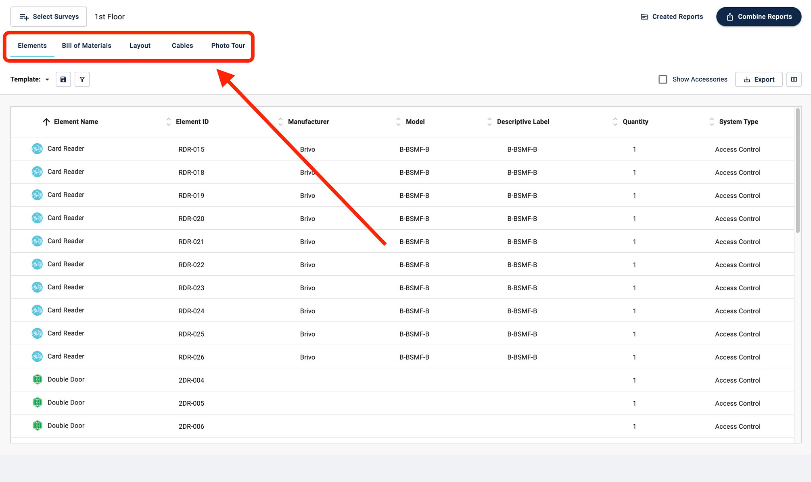
Task: Sort by Descriptive Label column arrows
Action: pos(489,122)
